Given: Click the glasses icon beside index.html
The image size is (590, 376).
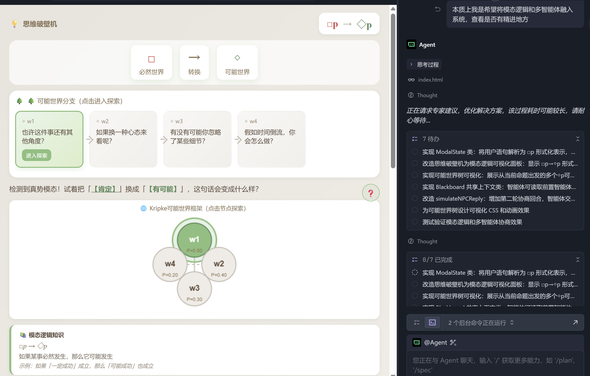Looking at the screenshot, I should (x=411, y=80).
